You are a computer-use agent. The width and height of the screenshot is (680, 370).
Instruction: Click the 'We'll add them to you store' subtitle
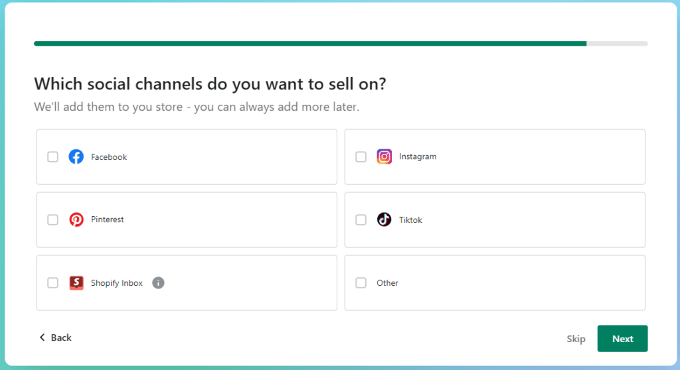[197, 107]
